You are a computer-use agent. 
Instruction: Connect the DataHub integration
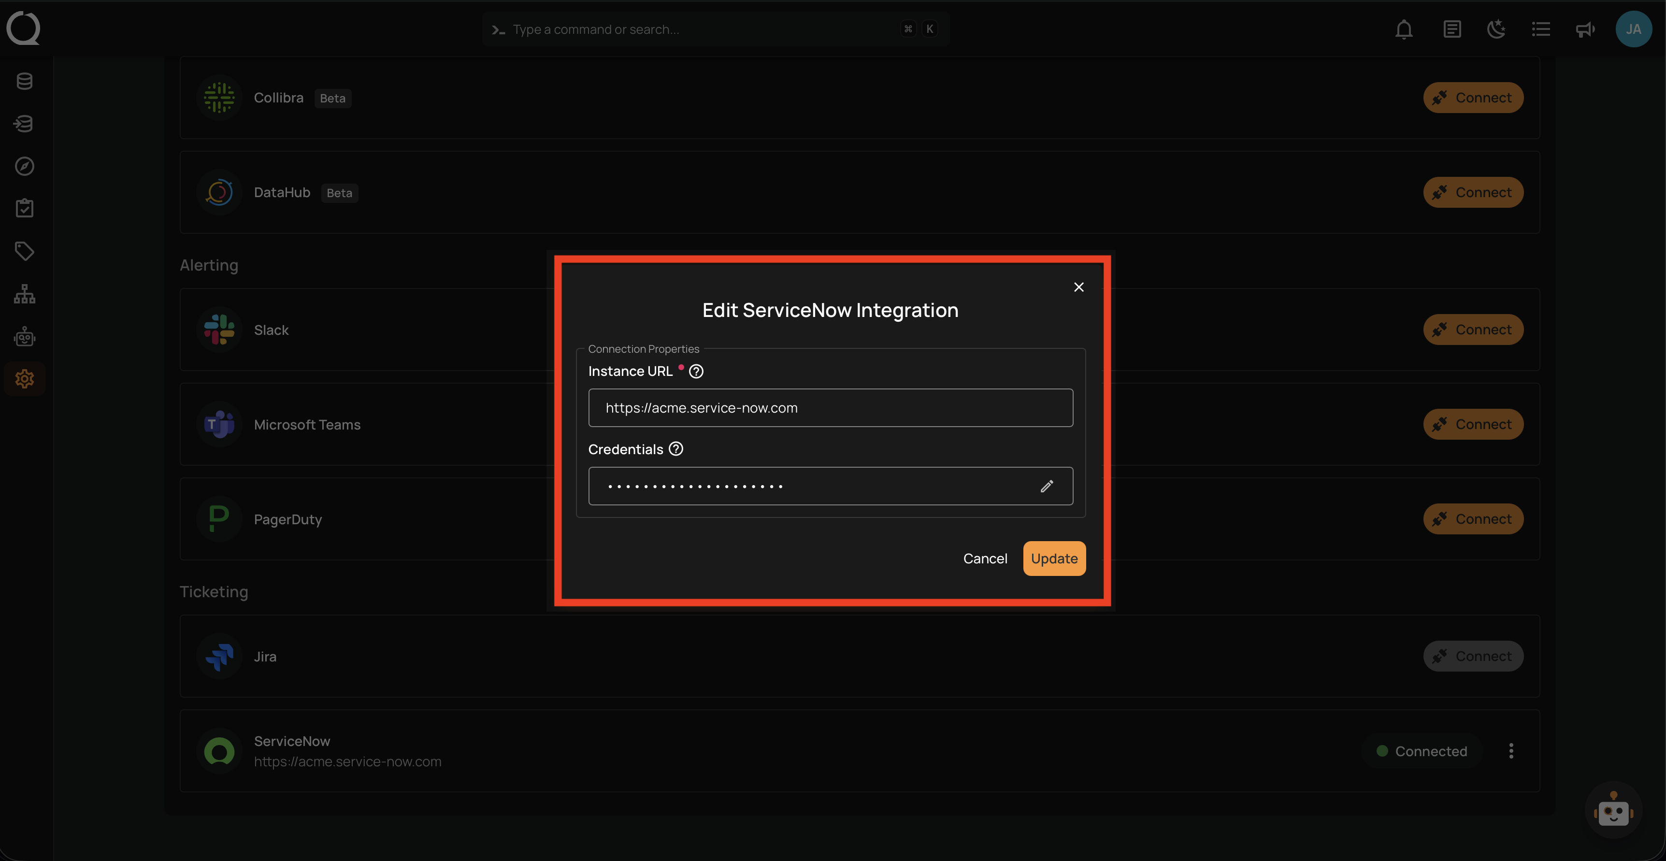click(1473, 192)
